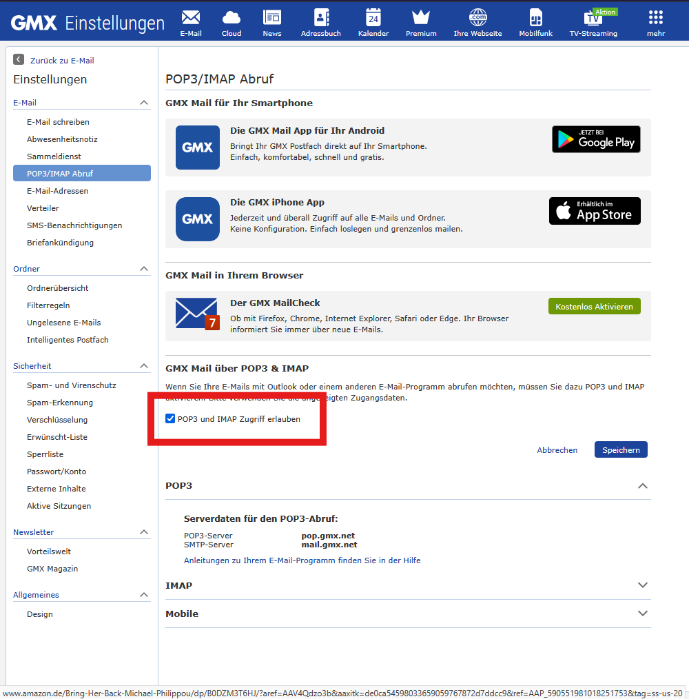The height and width of the screenshot is (699, 689).
Task: Open Erwünscht-Liste settings
Action: coord(57,437)
